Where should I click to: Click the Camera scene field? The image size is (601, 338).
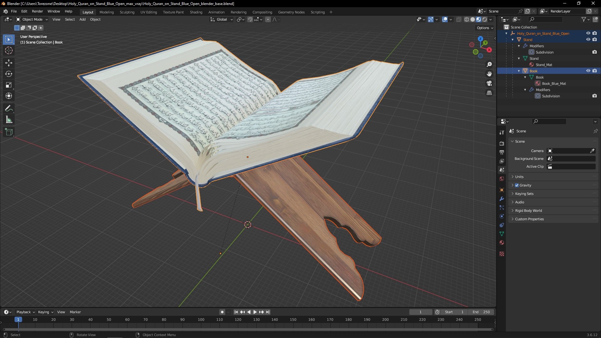point(571,151)
